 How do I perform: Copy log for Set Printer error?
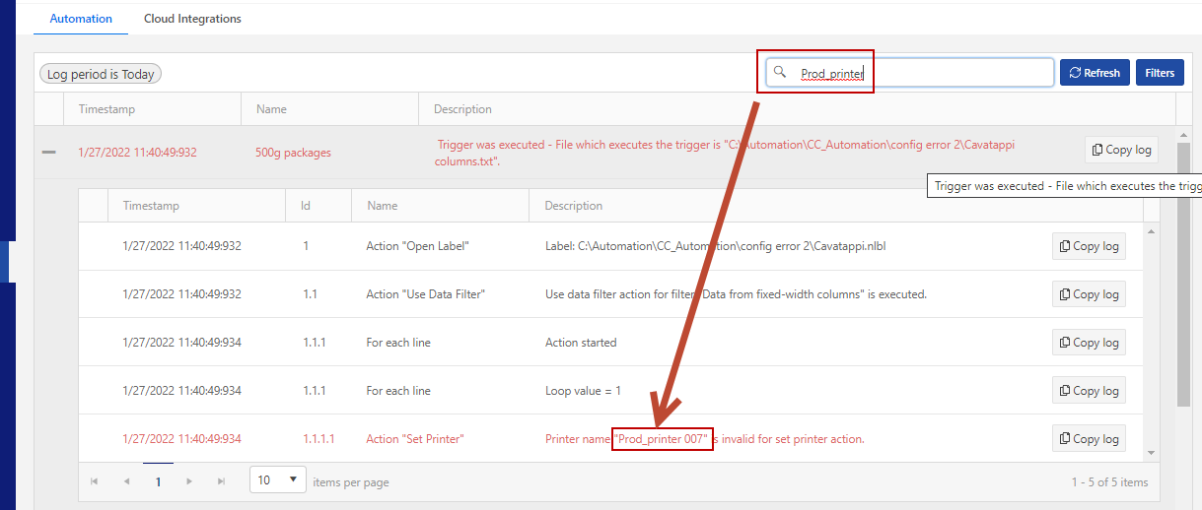tap(1089, 439)
